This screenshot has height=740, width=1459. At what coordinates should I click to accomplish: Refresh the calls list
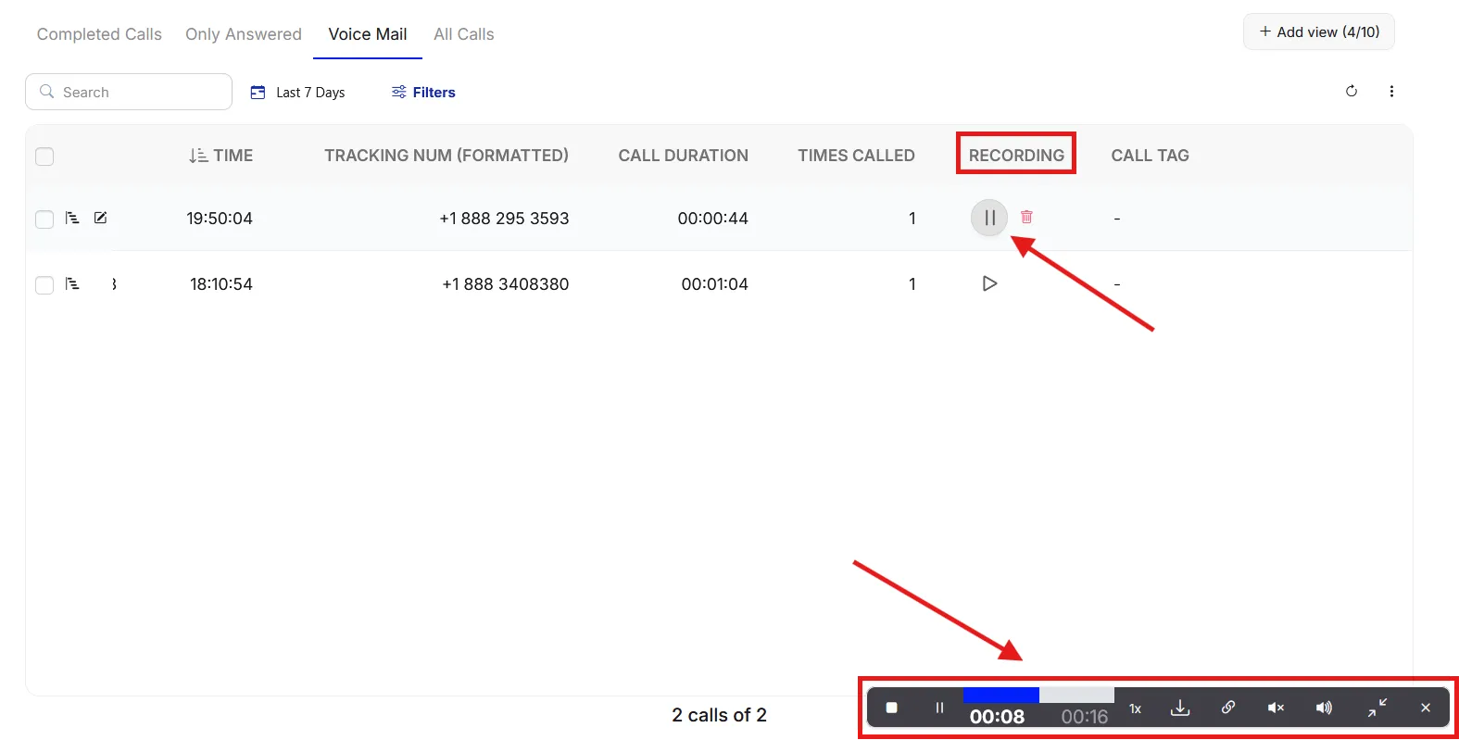(1352, 91)
